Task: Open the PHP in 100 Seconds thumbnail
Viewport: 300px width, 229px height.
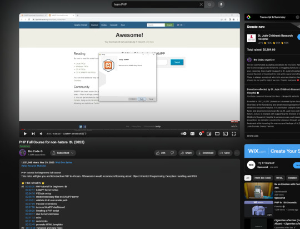Action: (259, 208)
